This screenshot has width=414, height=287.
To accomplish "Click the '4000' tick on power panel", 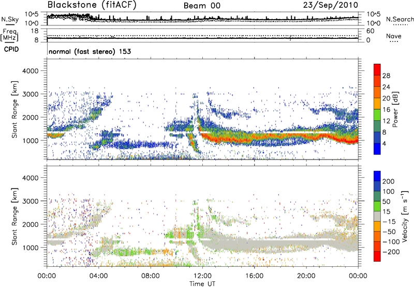I will (x=31, y=71).
